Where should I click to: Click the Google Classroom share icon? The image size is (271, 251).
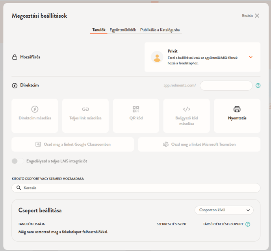point(38,145)
